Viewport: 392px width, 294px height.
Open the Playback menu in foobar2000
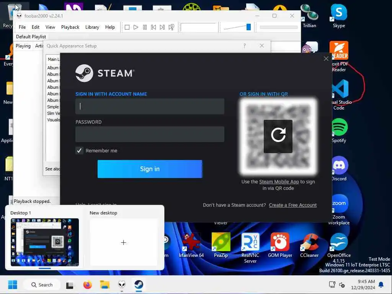tap(70, 27)
